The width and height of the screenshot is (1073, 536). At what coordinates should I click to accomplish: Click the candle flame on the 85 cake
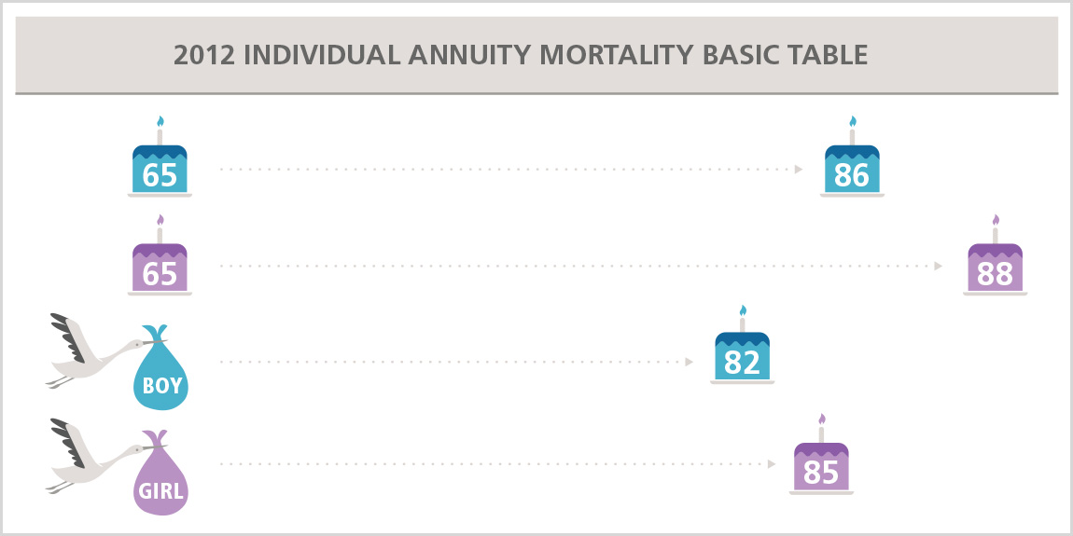pyautogui.click(x=821, y=419)
